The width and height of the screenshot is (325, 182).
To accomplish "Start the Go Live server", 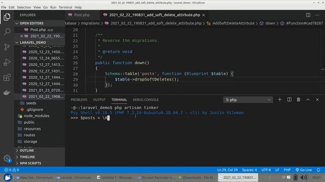I will click(x=304, y=170).
